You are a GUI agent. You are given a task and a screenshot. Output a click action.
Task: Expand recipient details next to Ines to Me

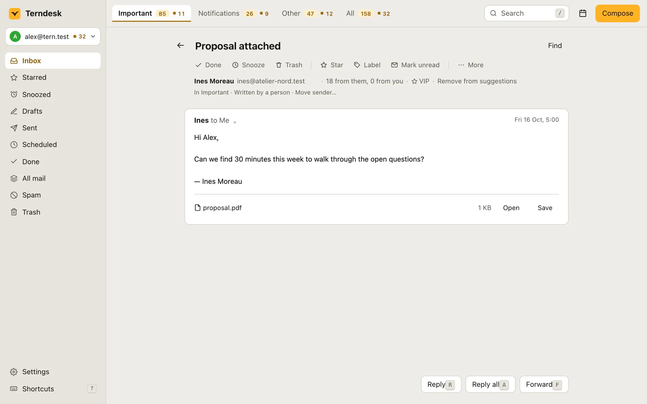coord(235,122)
